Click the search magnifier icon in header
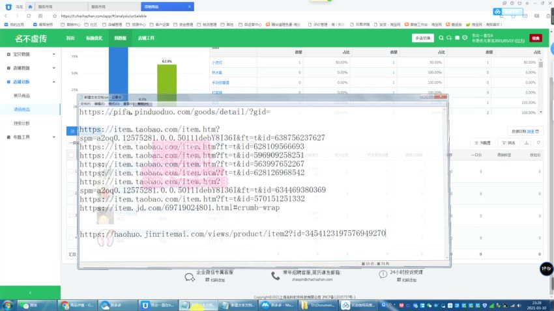Viewport: 554px width, 311px height. point(441,38)
